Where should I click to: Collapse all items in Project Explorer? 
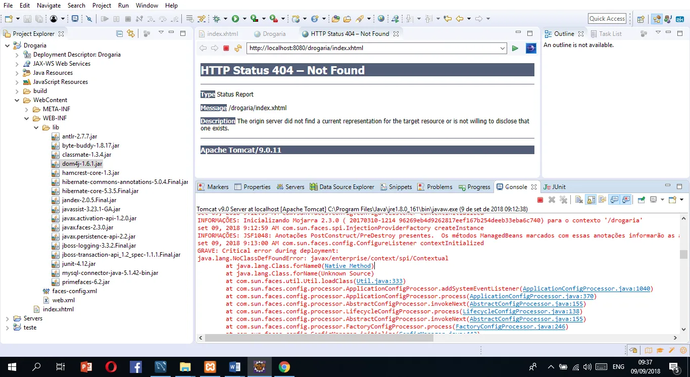120,34
